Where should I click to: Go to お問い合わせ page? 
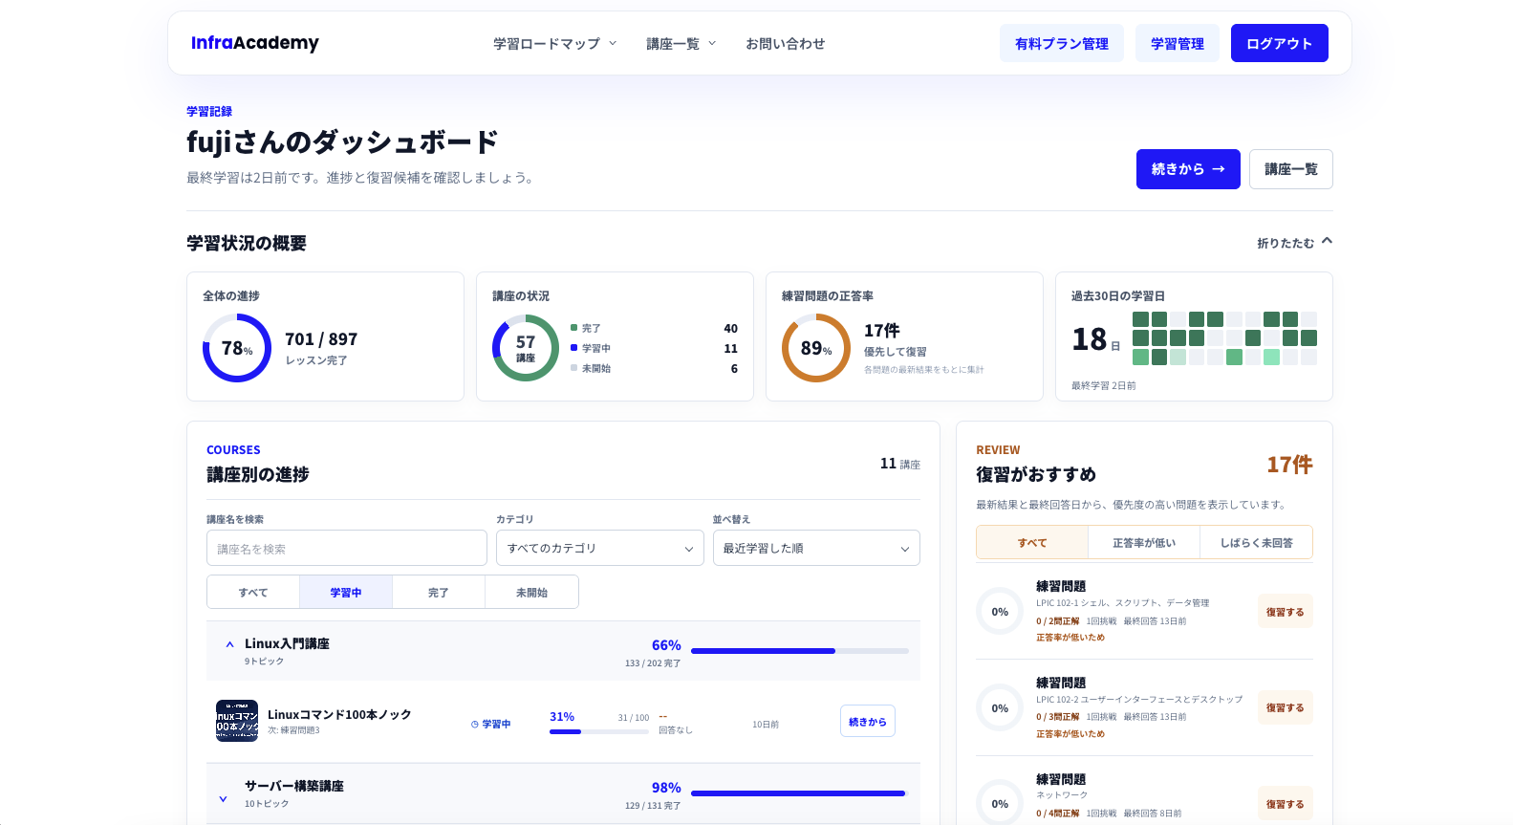(786, 44)
